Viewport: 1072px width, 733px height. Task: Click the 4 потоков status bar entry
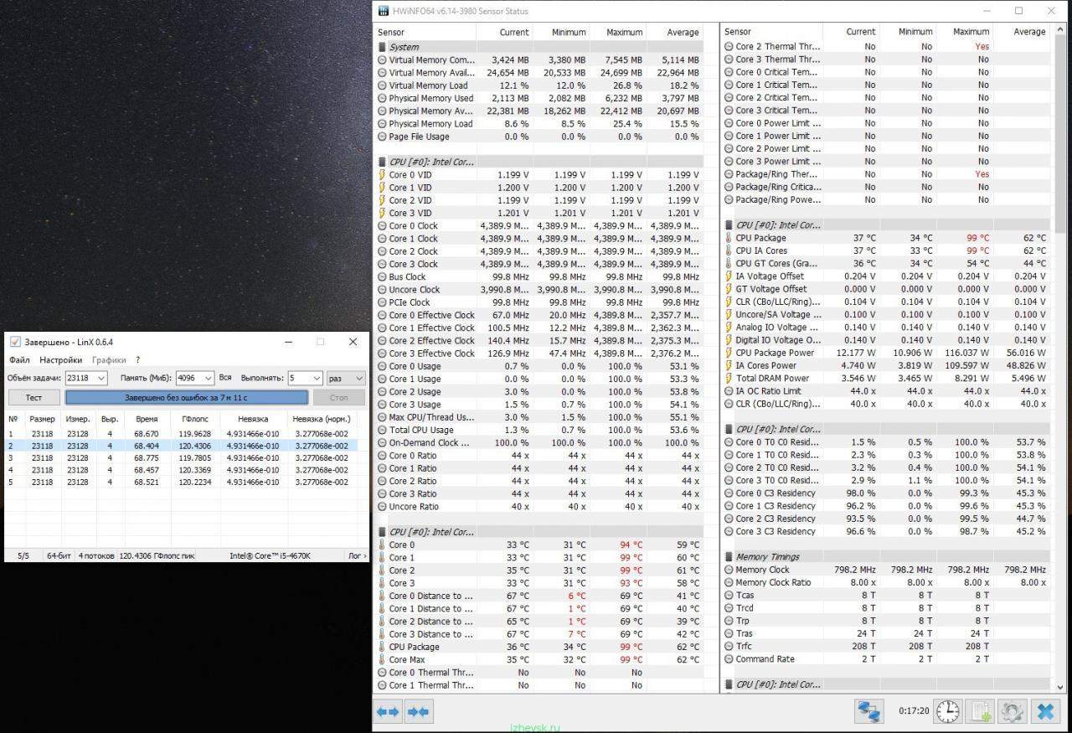(96, 555)
